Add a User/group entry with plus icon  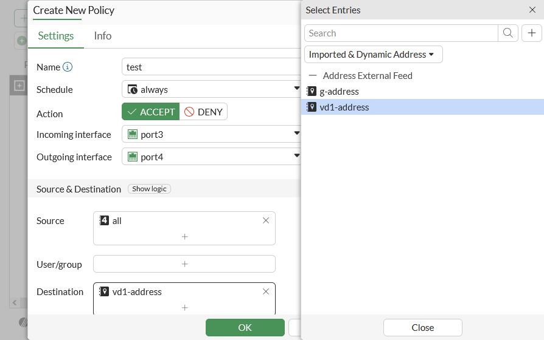[x=184, y=264]
